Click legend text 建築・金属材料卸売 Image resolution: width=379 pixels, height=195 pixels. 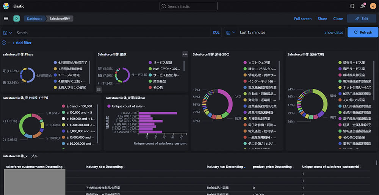pos(357,125)
